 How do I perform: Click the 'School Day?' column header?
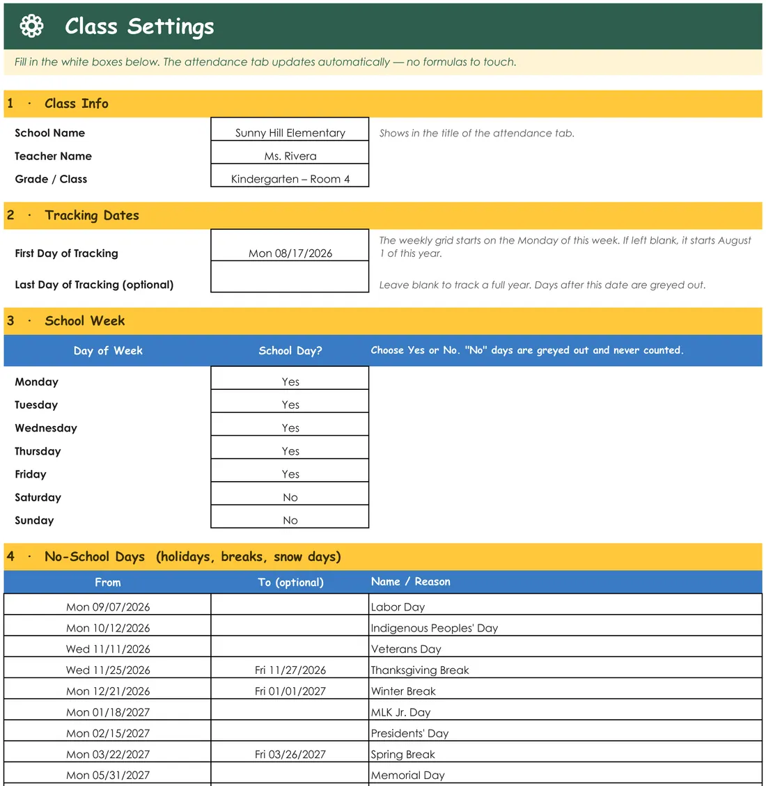[x=290, y=350]
